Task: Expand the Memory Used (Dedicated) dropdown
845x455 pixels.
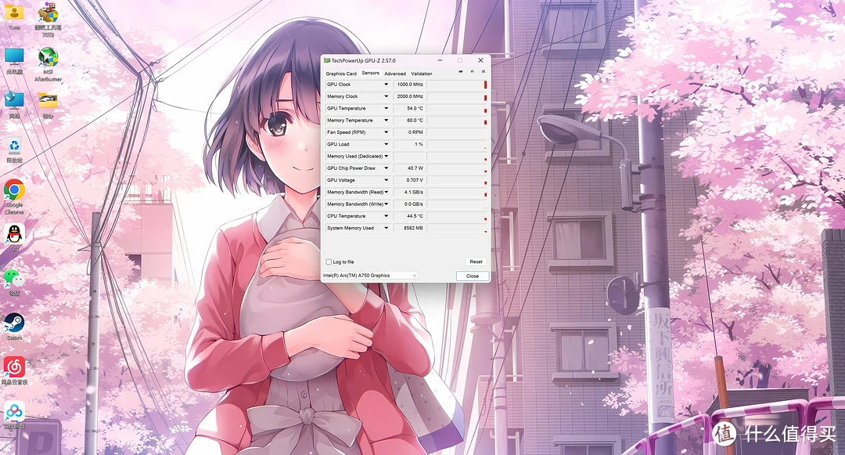Action: tap(386, 157)
